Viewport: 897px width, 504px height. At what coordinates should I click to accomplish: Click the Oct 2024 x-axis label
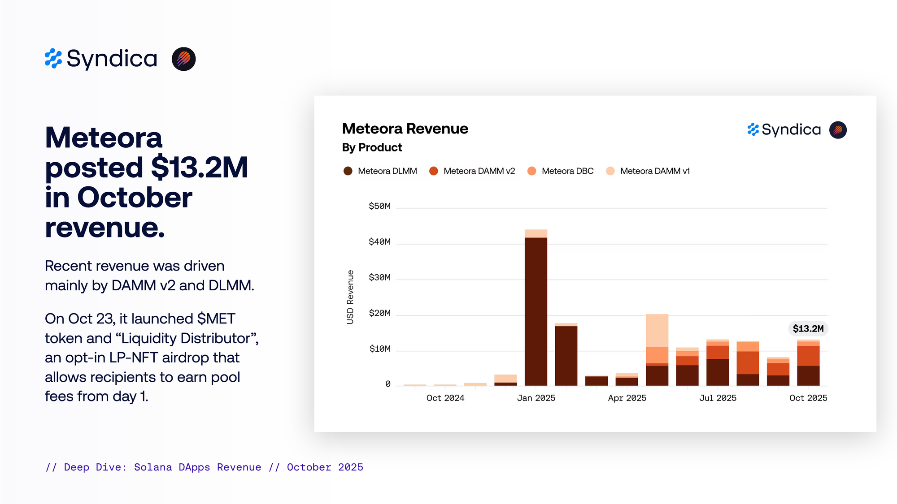pyautogui.click(x=445, y=398)
